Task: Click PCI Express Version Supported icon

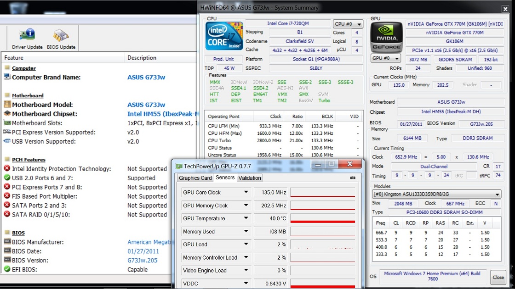Action: tap(7, 132)
